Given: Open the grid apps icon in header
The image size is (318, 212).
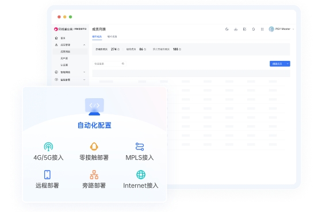Looking at the screenshot, I should (262, 29).
